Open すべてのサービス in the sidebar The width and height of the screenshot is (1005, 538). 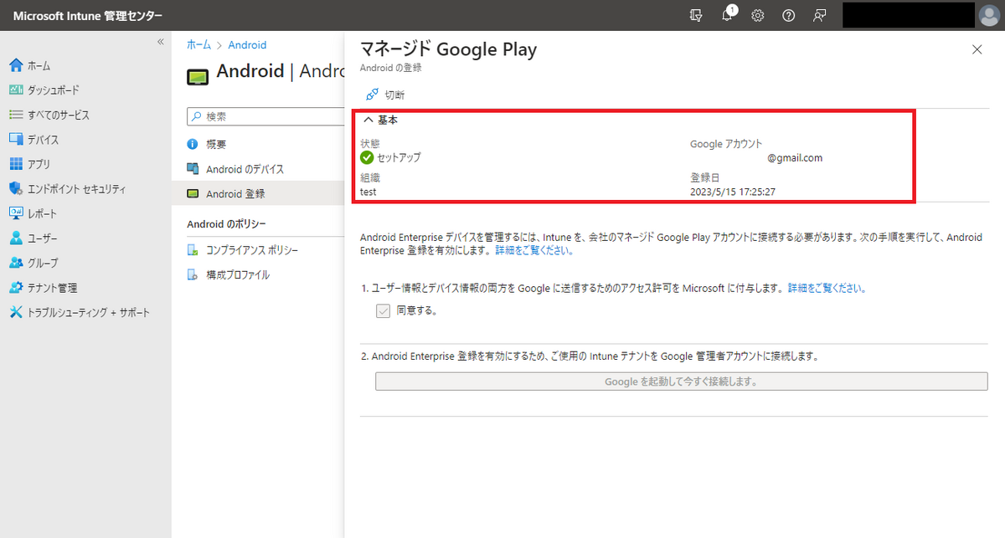58,115
